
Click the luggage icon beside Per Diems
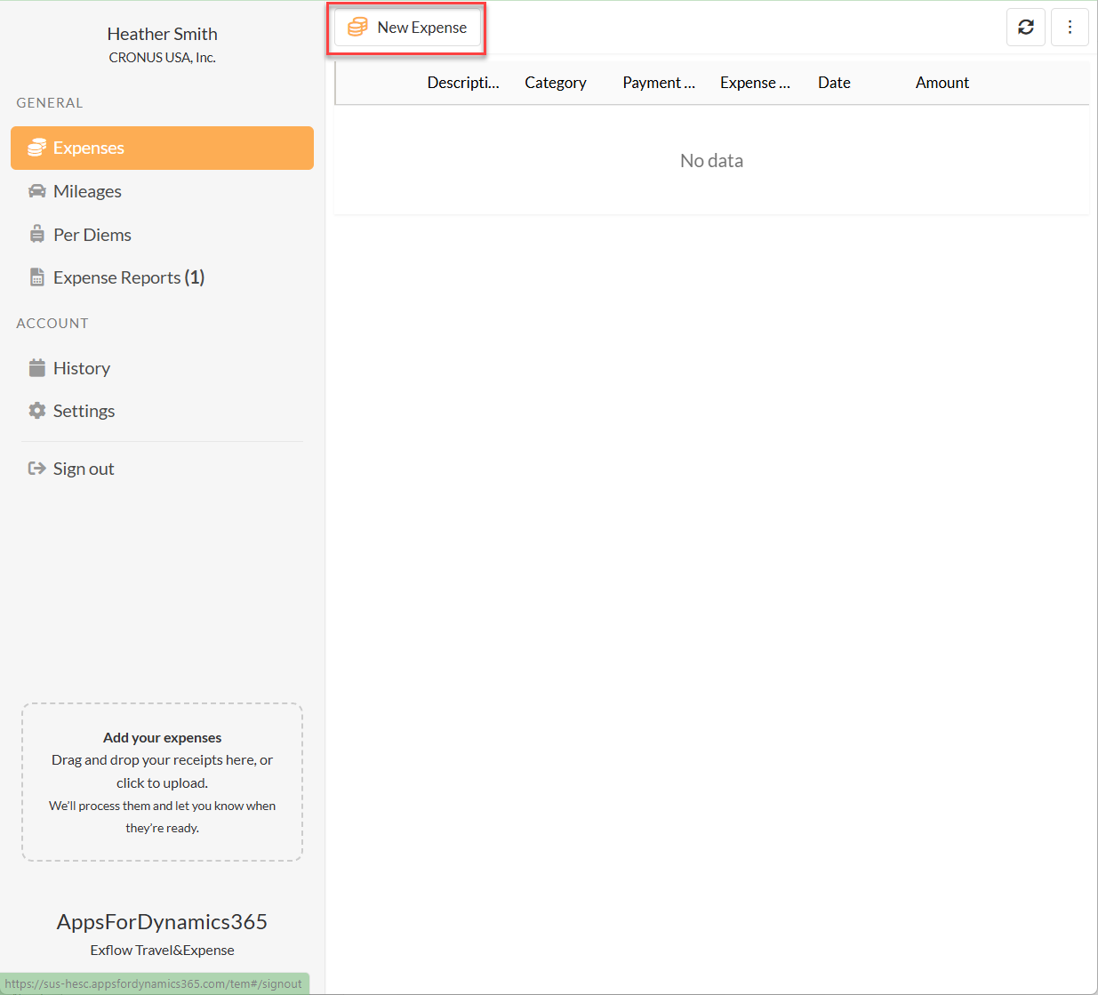click(x=36, y=235)
